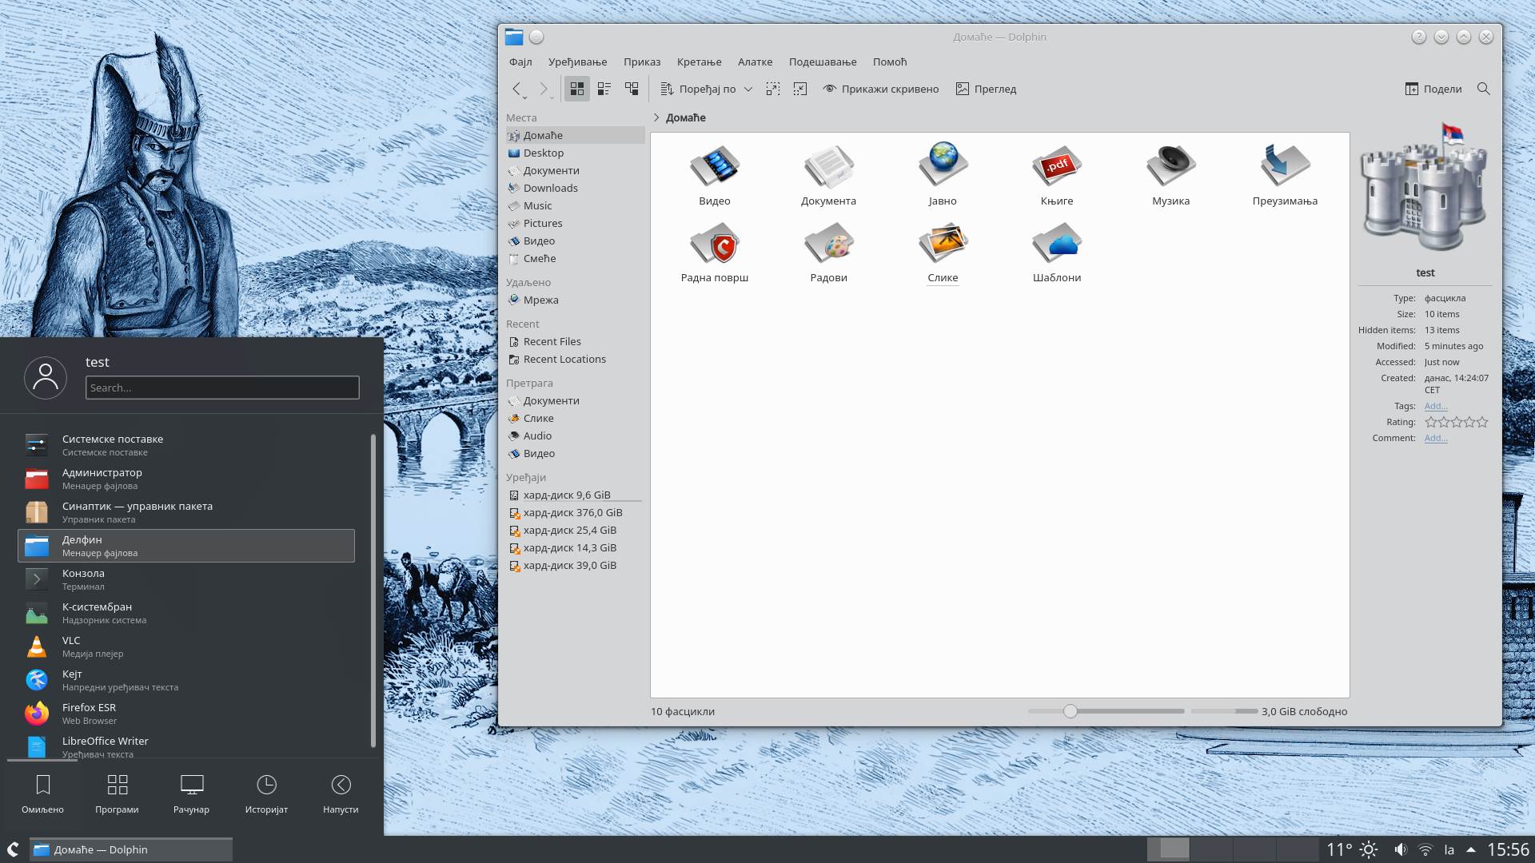Switch to compact tree view mode
Viewport: 1535px width, 863px height.
[632, 89]
